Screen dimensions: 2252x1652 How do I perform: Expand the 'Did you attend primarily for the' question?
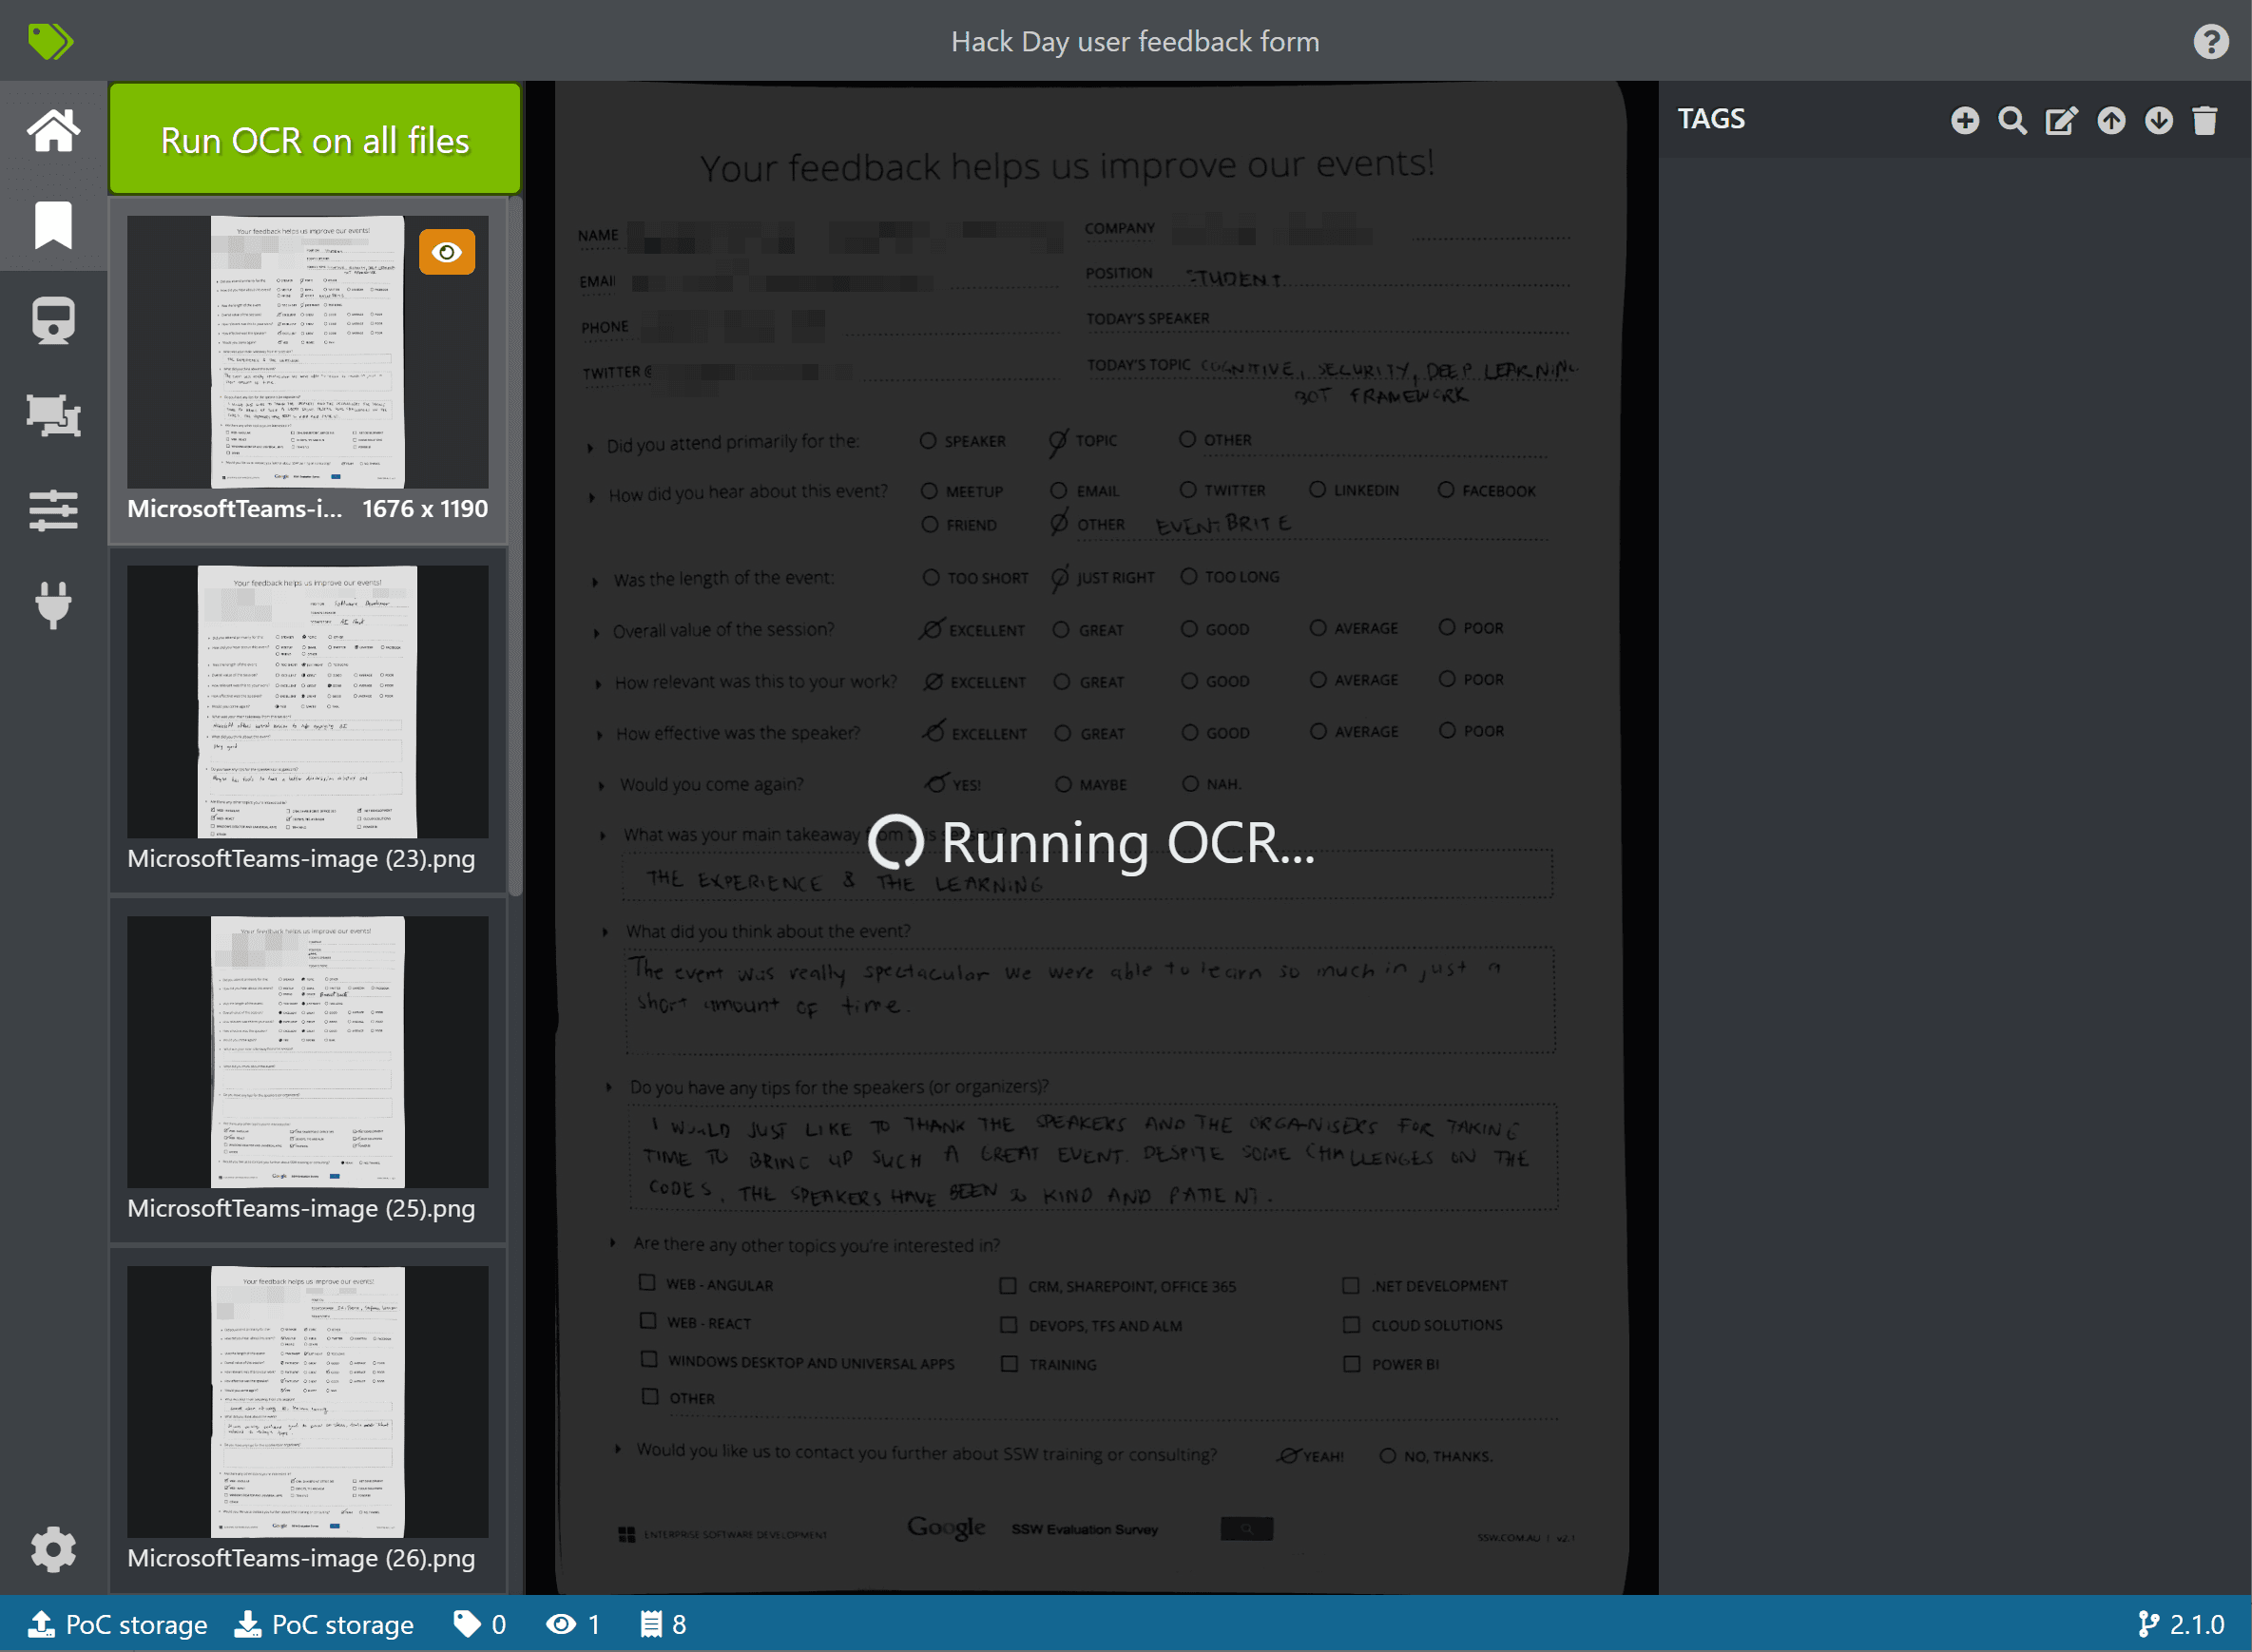point(589,441)
